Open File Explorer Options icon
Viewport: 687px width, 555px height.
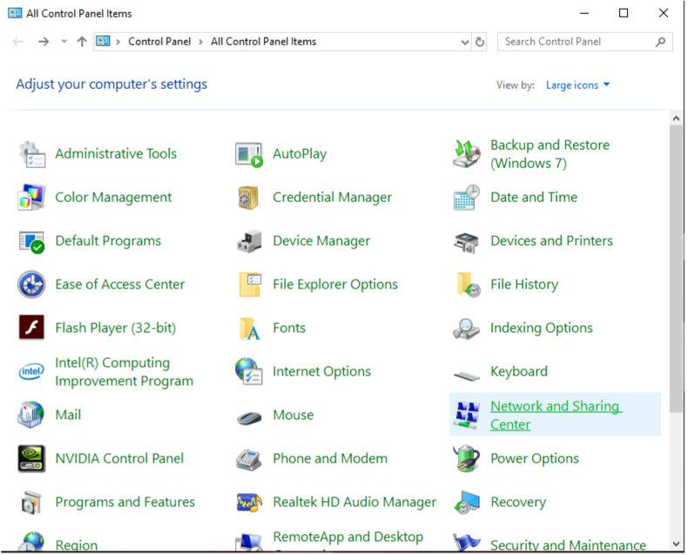(250, 285)
